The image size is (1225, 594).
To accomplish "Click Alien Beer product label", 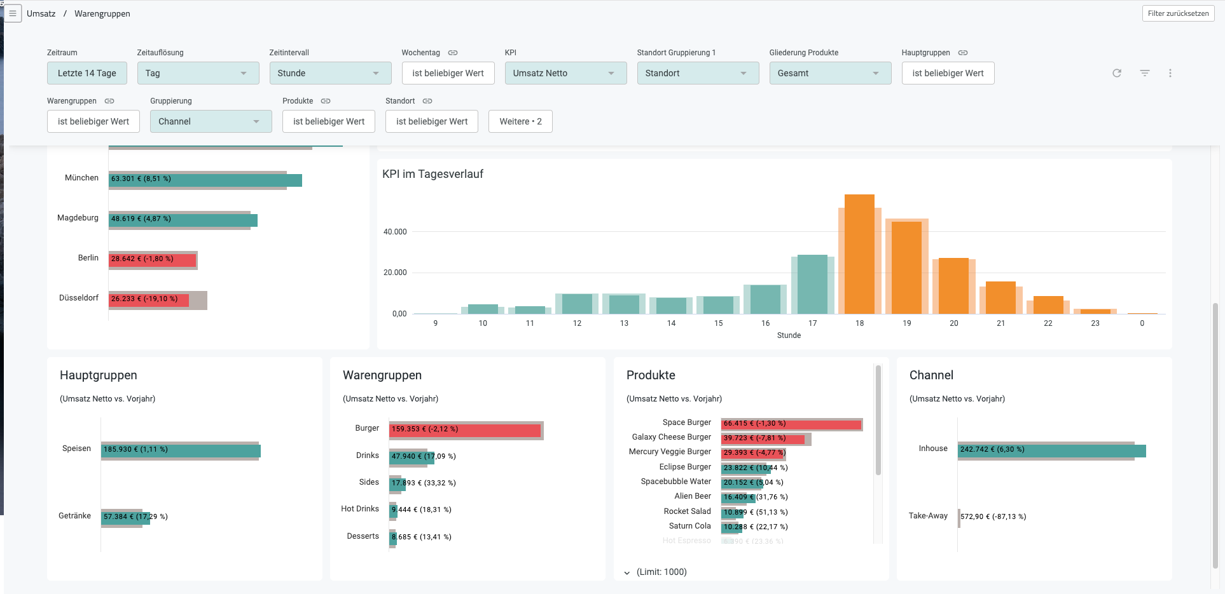I will (693, 496).
